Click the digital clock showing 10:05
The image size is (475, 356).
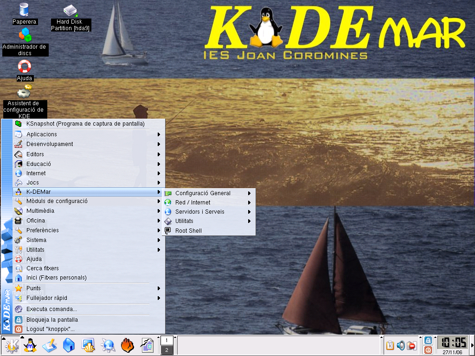(453, 343)
